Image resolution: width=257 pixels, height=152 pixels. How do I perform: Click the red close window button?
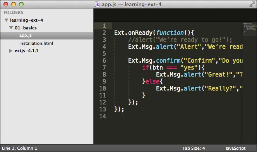[x=6, y=4]
